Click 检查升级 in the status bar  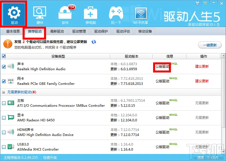coord(50,158)
